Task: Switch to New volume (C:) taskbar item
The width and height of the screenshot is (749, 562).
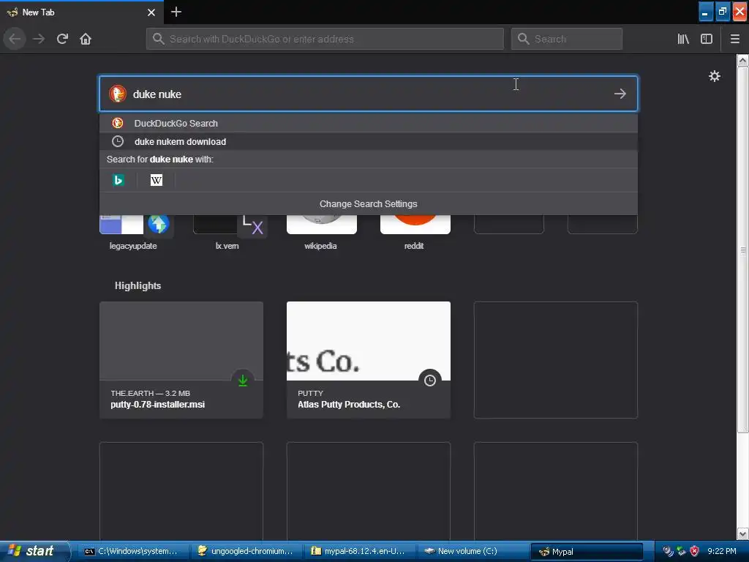Action: [x=472, y=552]
